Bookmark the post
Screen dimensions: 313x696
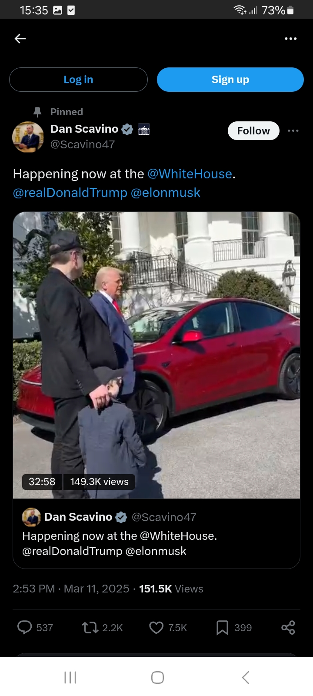(222, 627)
